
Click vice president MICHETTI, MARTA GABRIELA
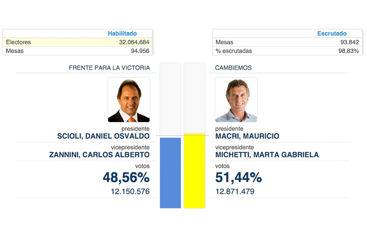tap(267, 154)
